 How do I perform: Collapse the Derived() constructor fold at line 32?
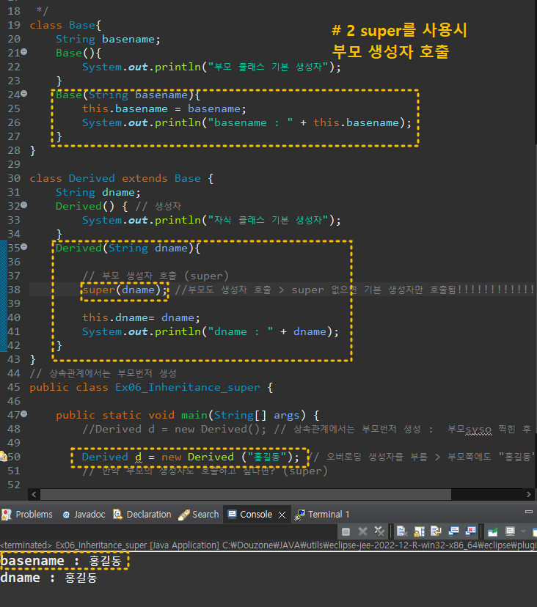(24, 205)
